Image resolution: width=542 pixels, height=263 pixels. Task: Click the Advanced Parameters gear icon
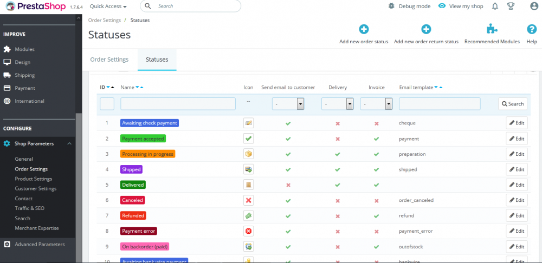click(x=7, y=245)
